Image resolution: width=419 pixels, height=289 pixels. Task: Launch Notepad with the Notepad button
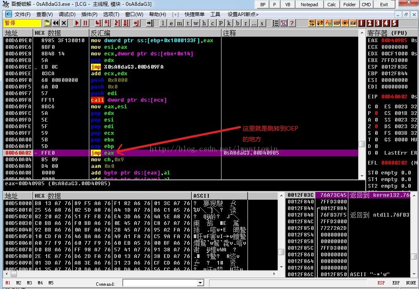pyautogui.click(x=309, y=5)
